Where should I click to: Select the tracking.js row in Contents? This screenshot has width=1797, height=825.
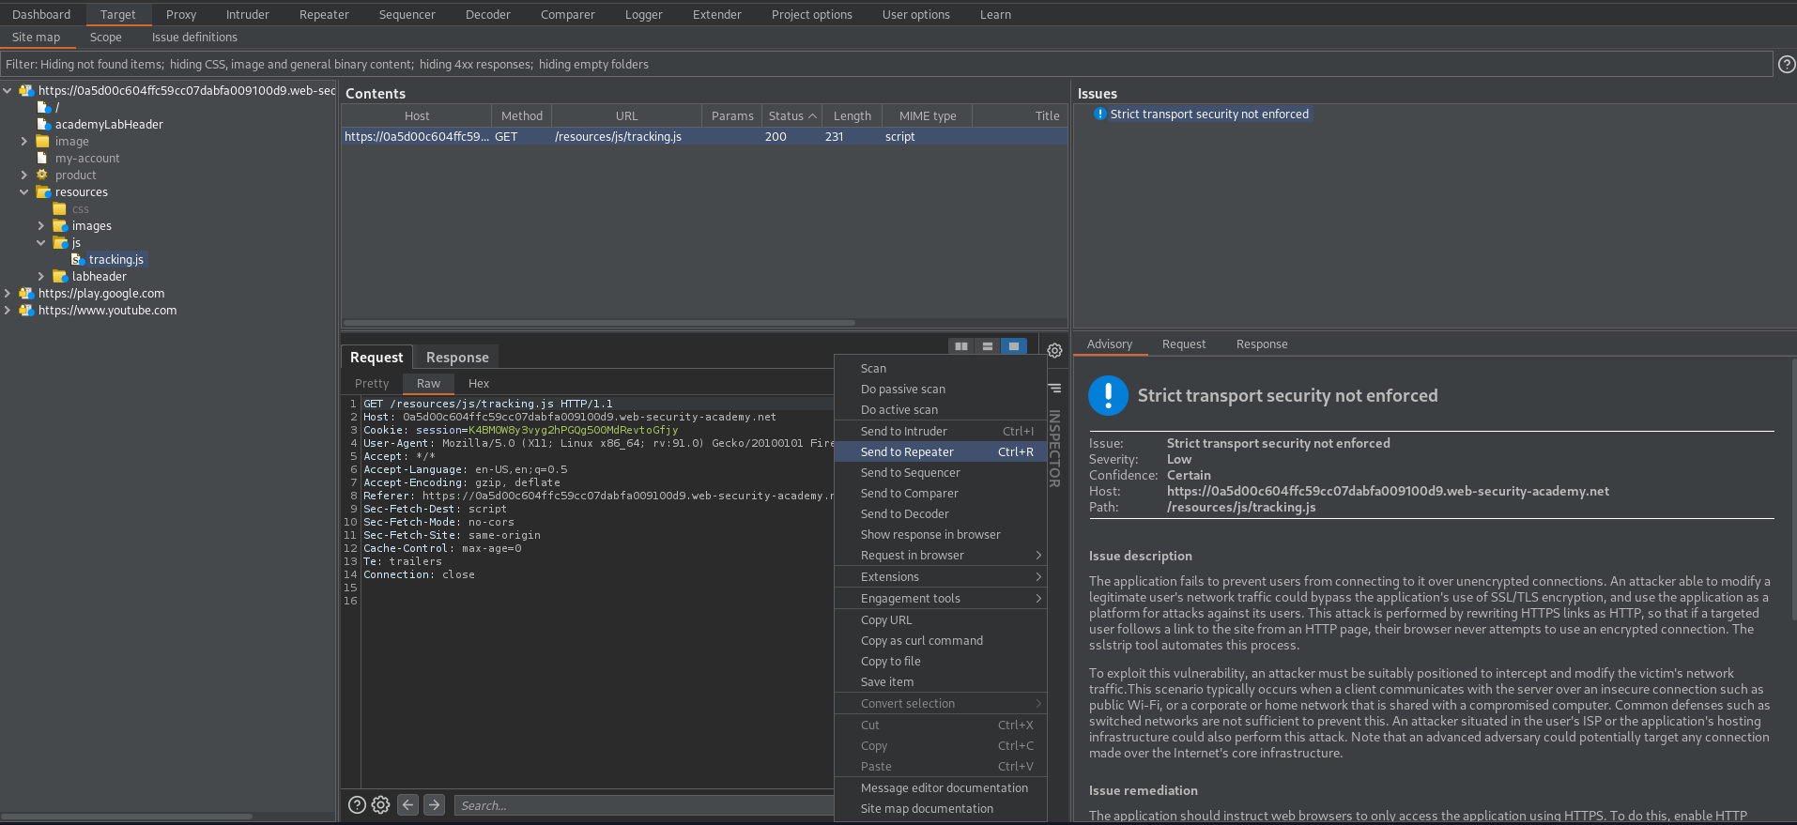click(x=704, y=136)
